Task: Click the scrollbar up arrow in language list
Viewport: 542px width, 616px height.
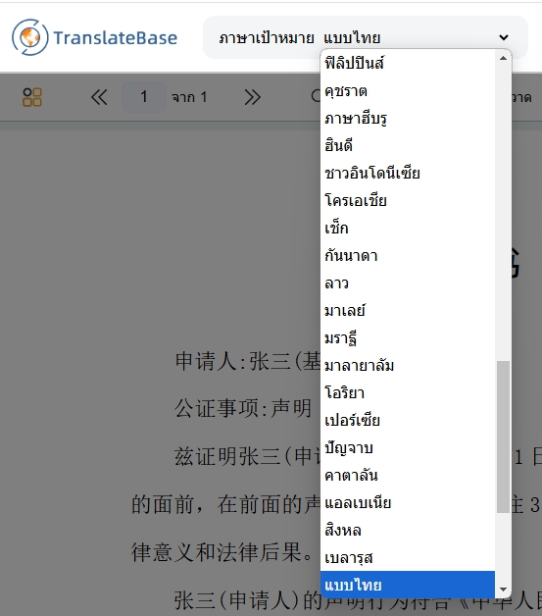Action: [x=503, y=59]
